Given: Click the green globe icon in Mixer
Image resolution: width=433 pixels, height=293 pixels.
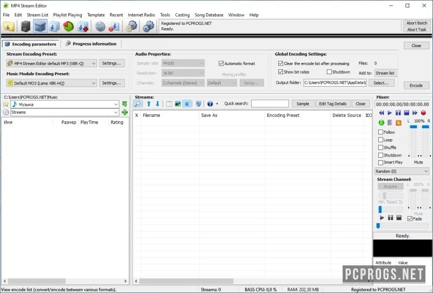Looking at the screenshot, I should [382, 122].
